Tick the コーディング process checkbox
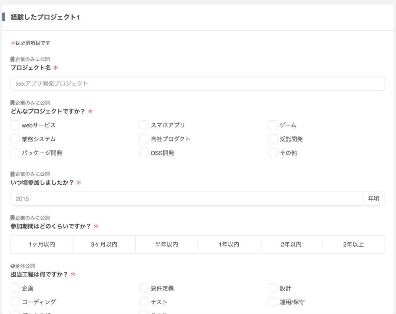Image resolution: width=396 pixels, height=314 pixels. point(15,302)
